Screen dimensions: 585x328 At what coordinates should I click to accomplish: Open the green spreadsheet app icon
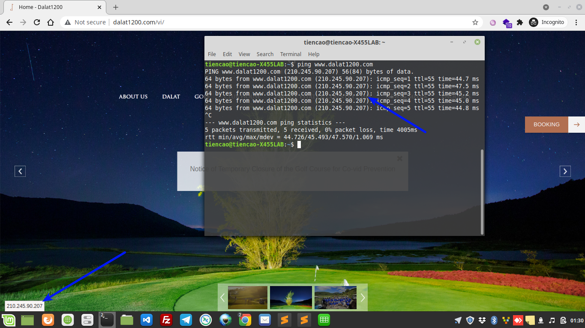[x=324, y=320]
